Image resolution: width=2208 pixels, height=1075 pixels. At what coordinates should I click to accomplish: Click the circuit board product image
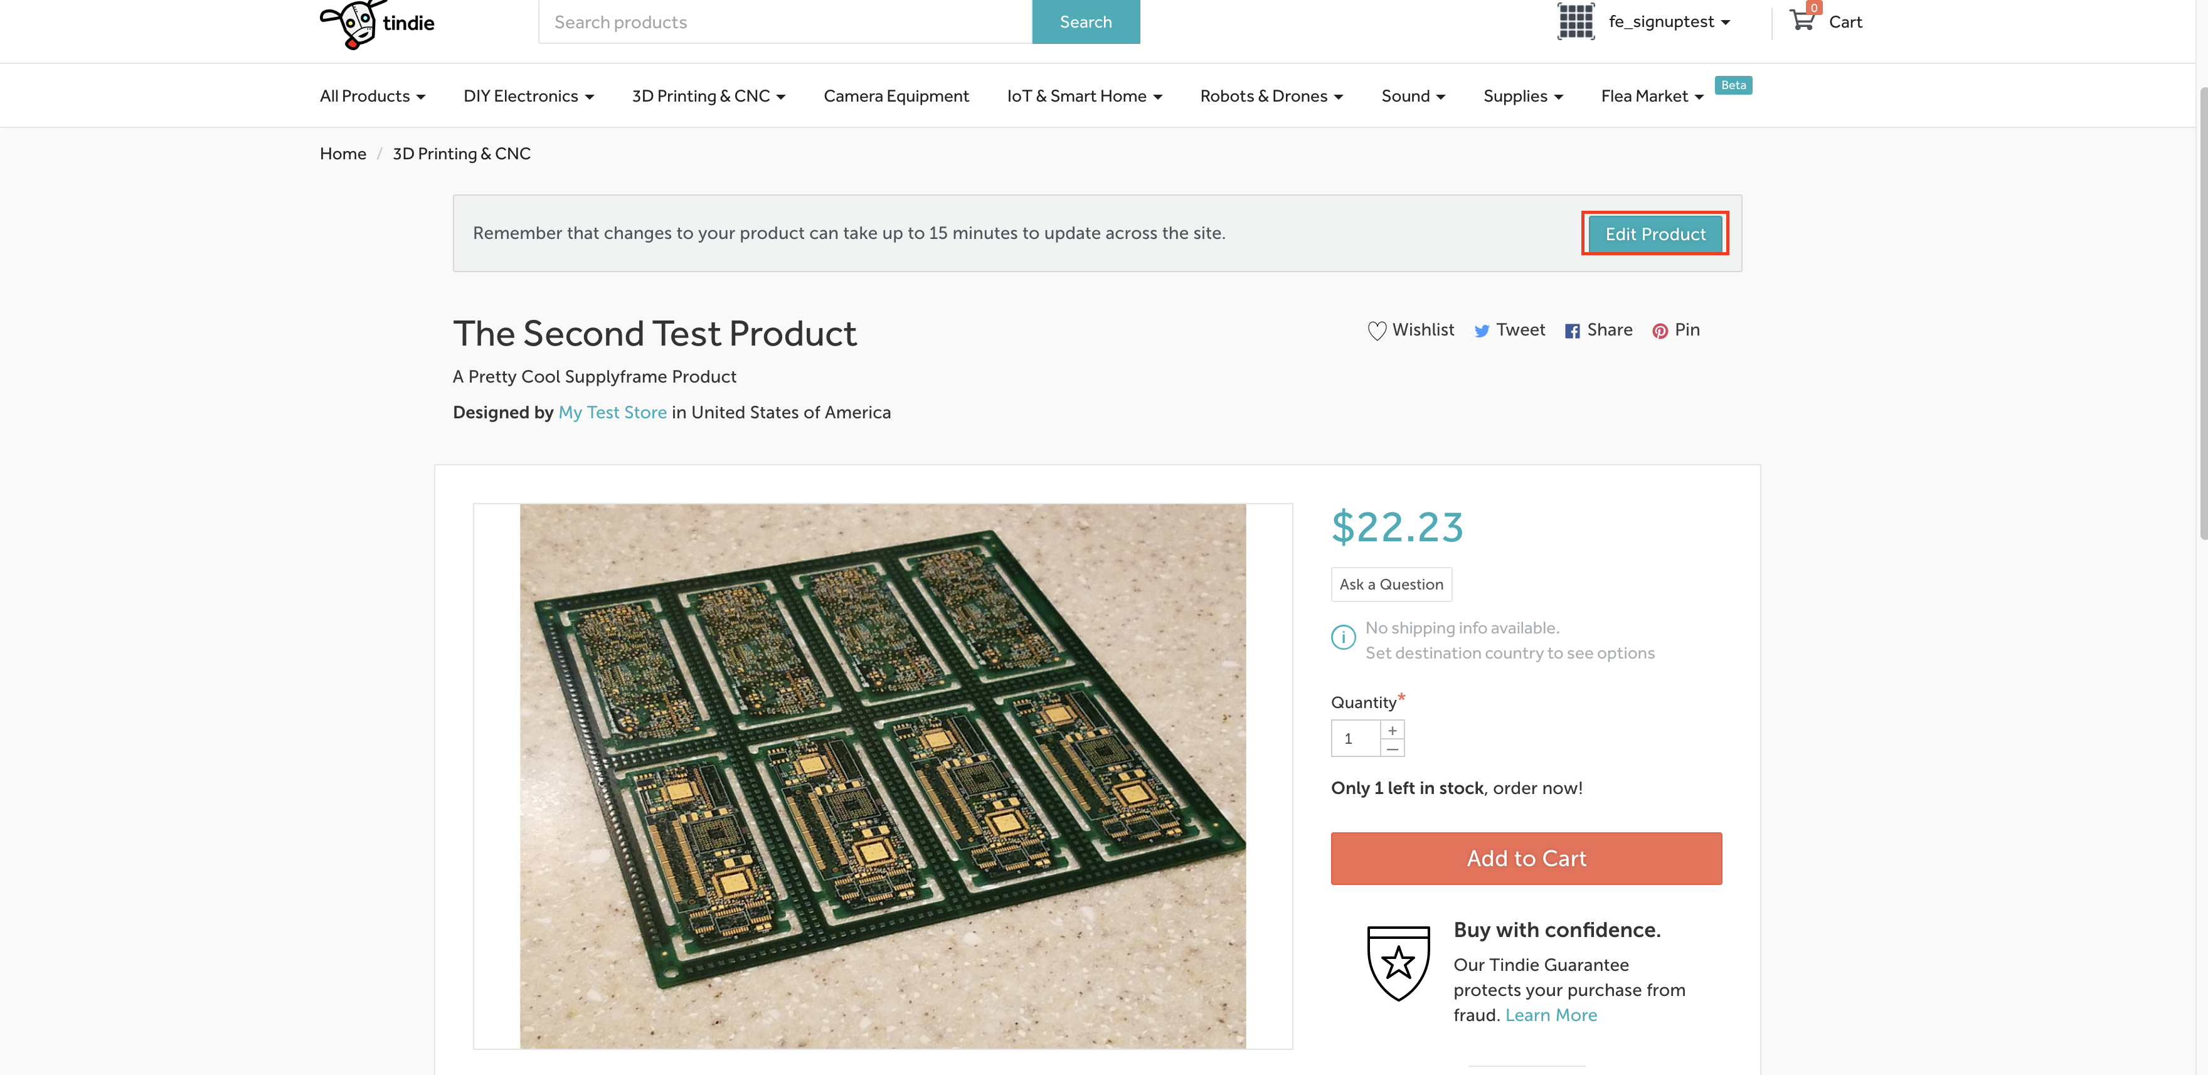point(882,776)
